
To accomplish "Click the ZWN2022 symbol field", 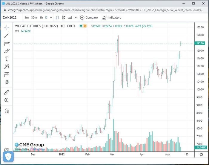I will (x=10, y=18).
